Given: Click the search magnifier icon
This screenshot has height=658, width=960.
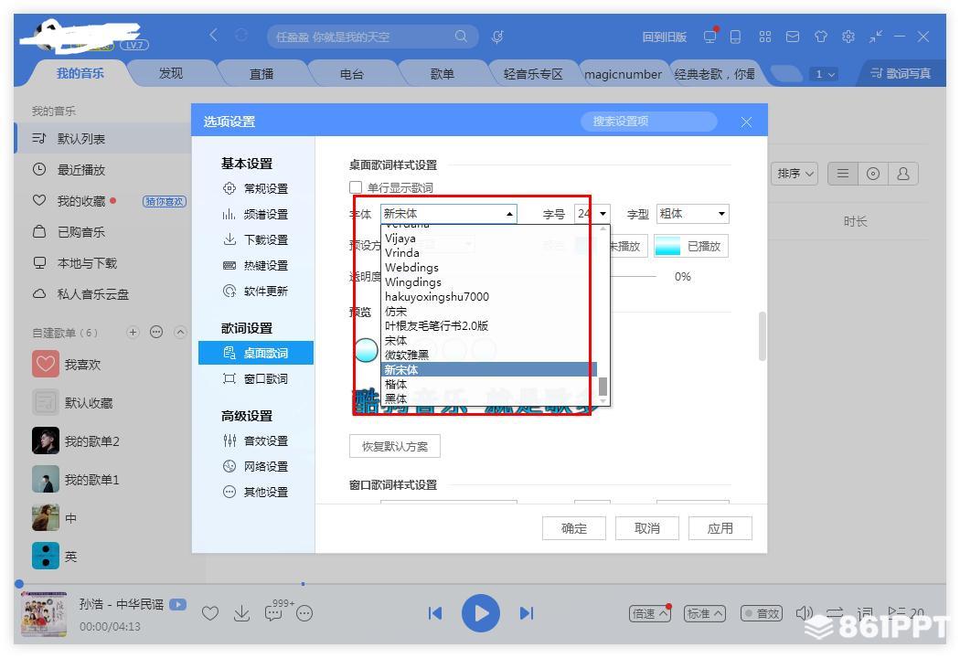Looking at the screenshot, I should [461, 37].
